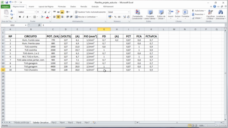Image resolution: width=228 pixels, height=128 pixels.
Task: Click the insert new worksheet icon
Action: click(94, 122)
